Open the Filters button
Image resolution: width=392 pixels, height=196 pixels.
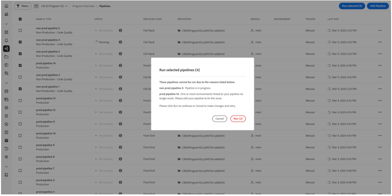coord(23,6)
